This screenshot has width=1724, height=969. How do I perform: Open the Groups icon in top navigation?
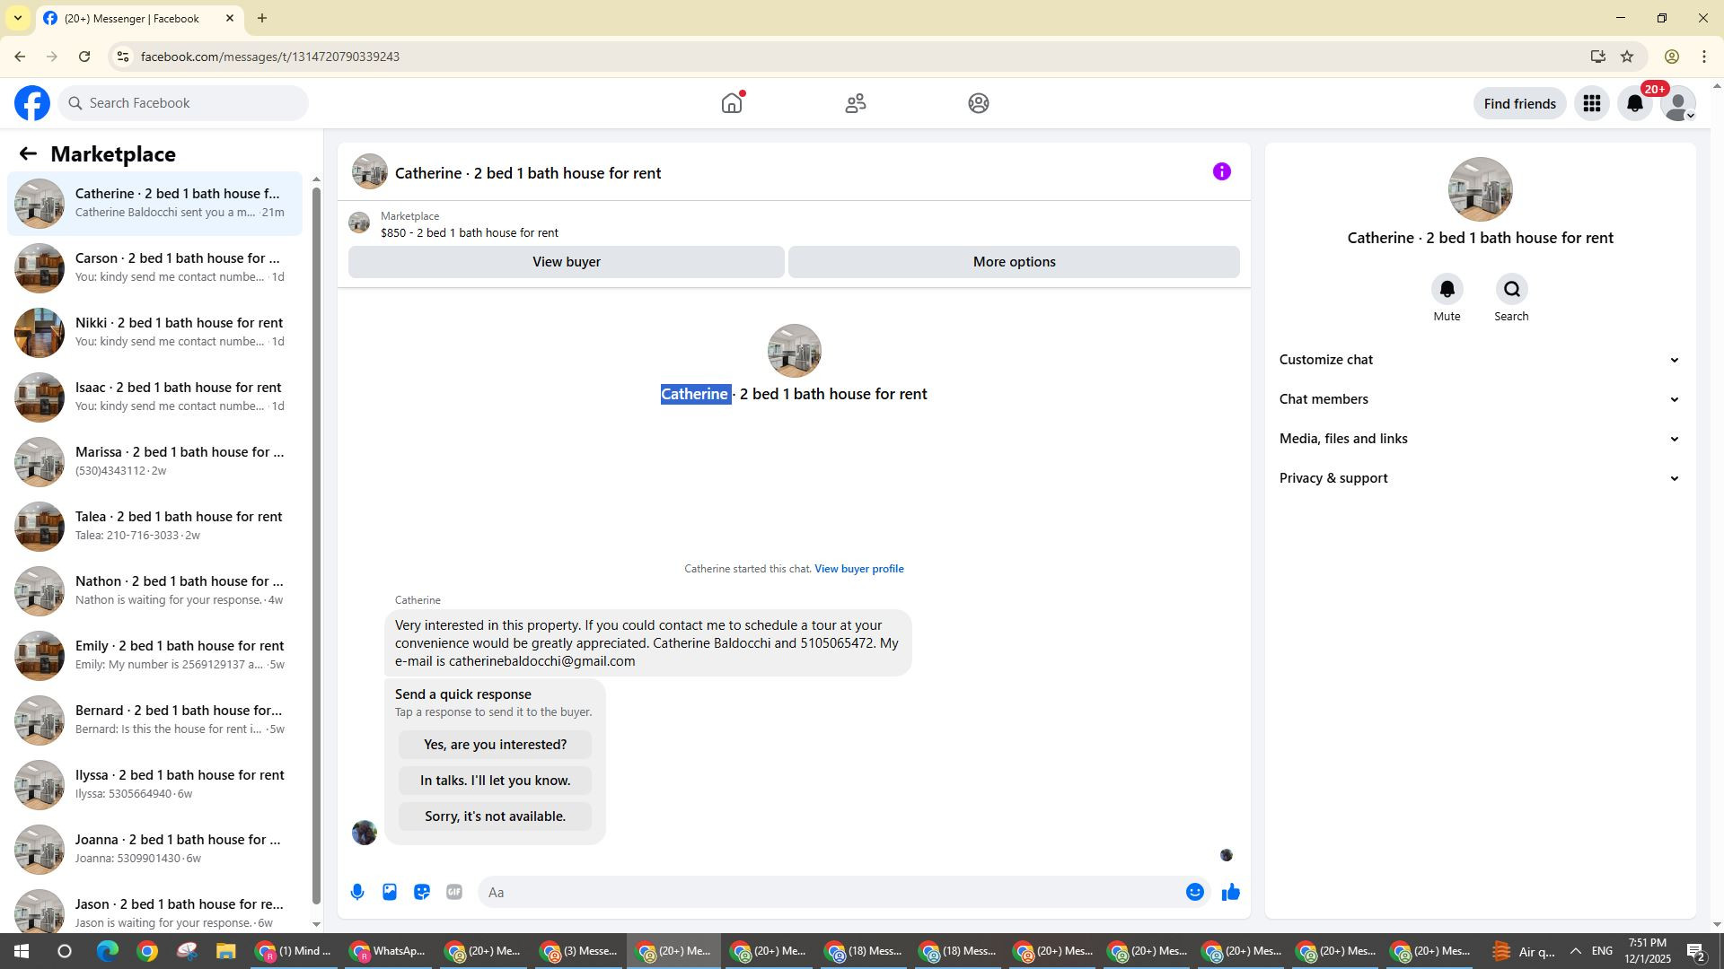click(x=979, y=103)
